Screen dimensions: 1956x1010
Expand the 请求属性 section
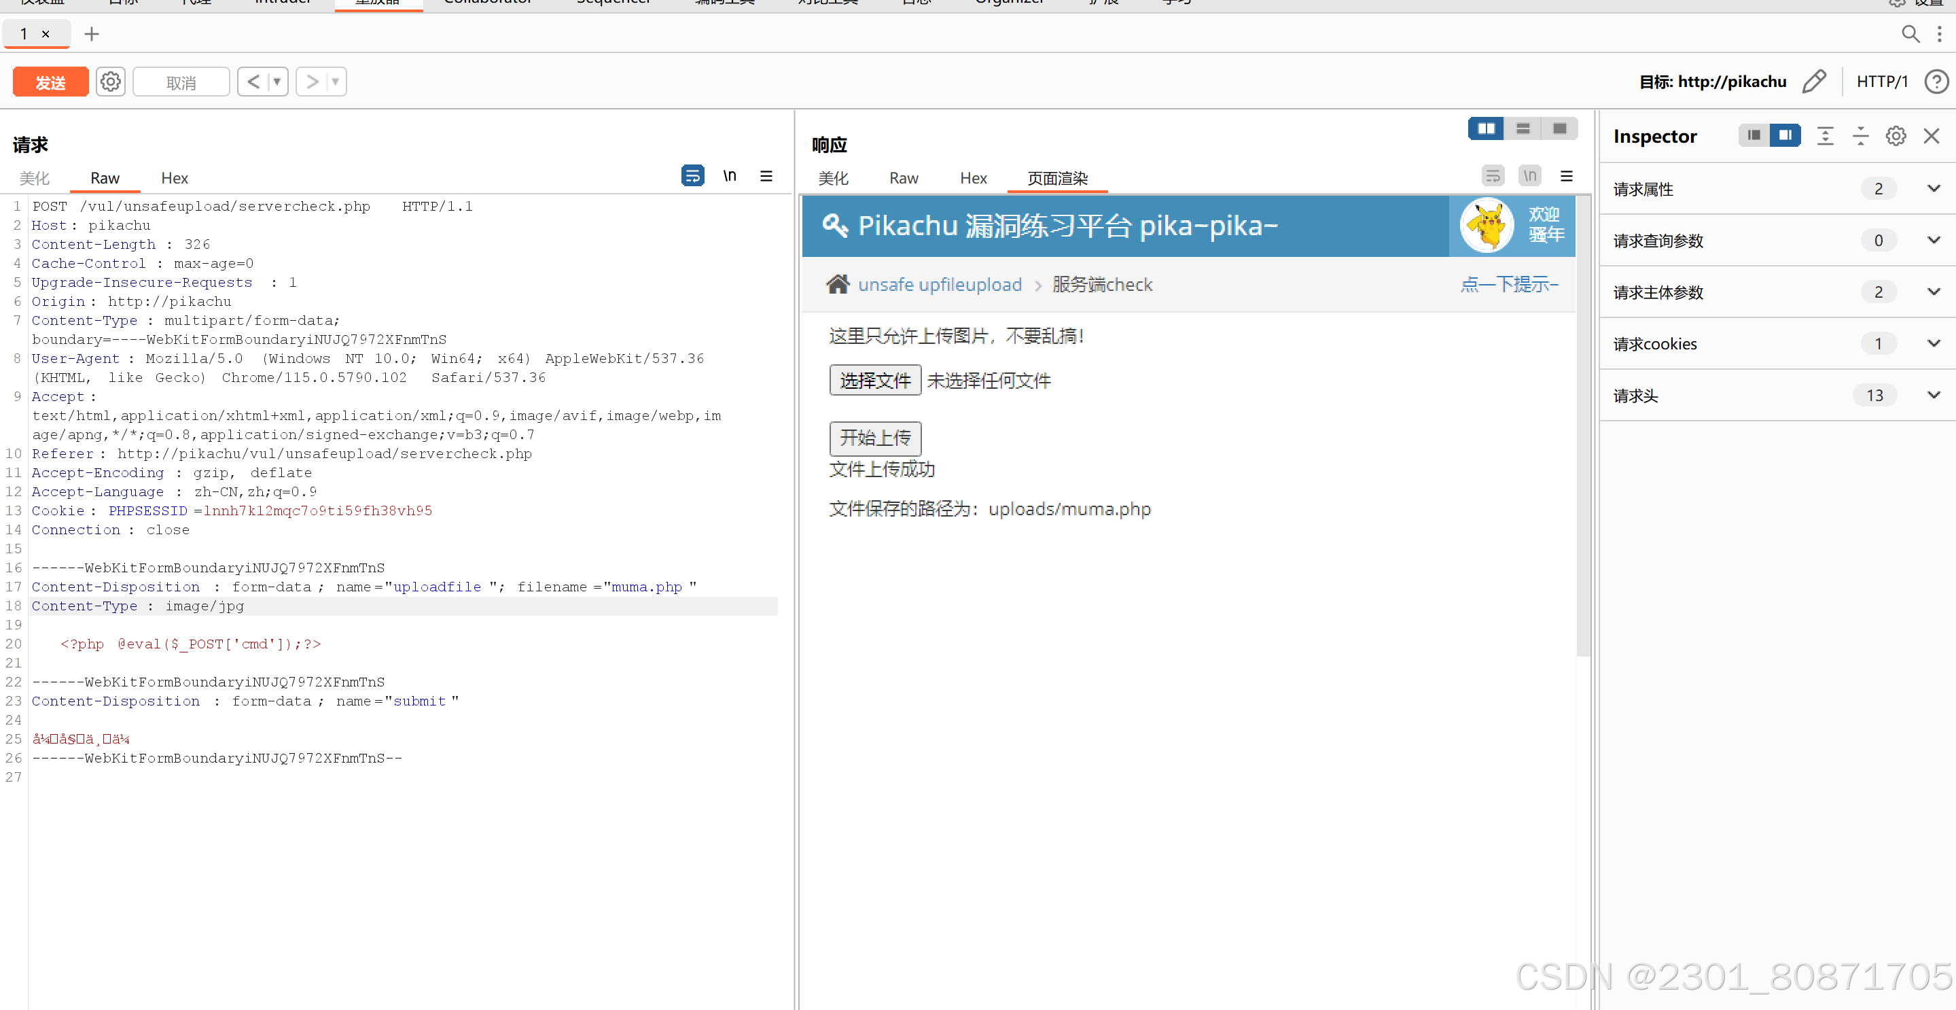(x=1933, y=188)
